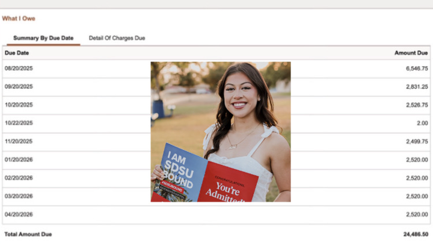433x244 pixels.
Task: Select the 2,831.25 amount value
Action: (417, 87)
